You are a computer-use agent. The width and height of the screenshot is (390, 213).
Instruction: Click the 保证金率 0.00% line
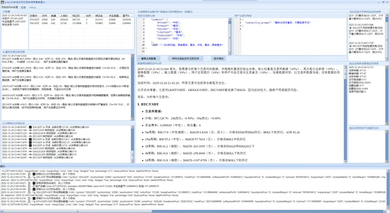click(10, 25)
